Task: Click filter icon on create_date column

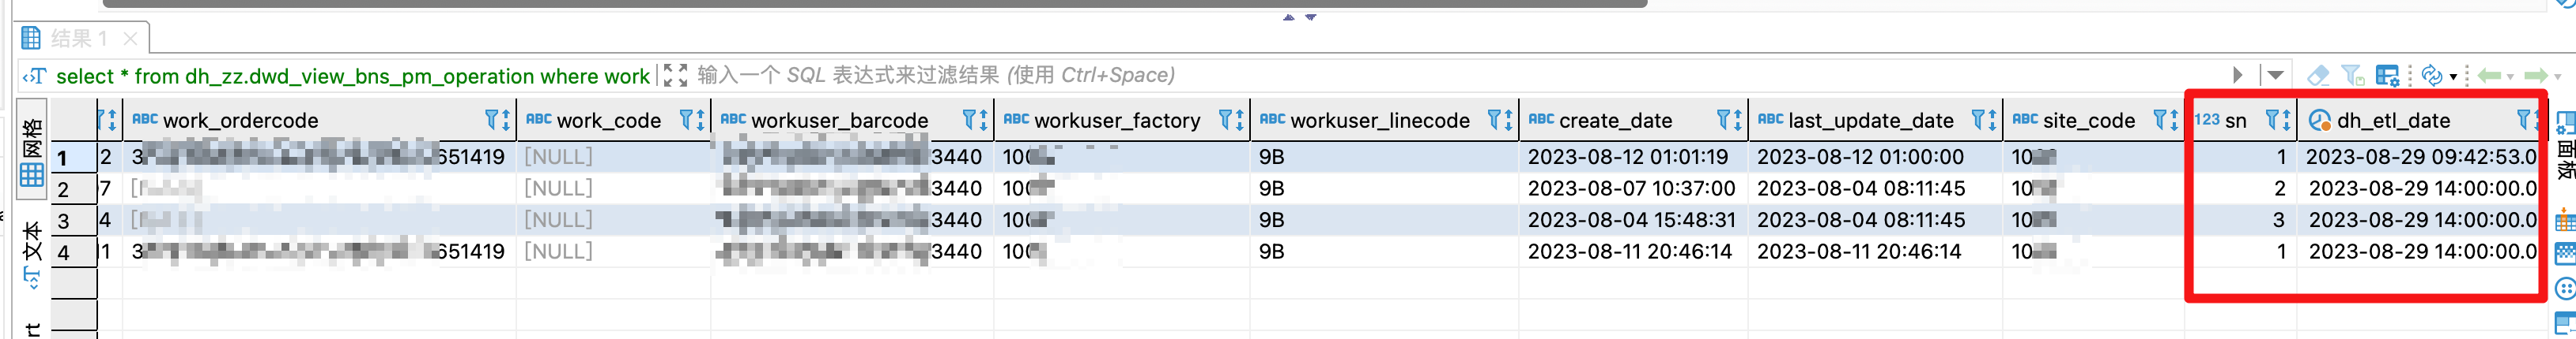Action: point(1723,121)
